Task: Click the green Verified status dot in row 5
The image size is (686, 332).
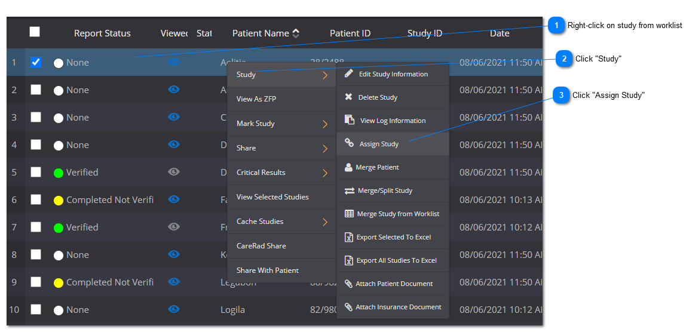Action: coord(59,173)
